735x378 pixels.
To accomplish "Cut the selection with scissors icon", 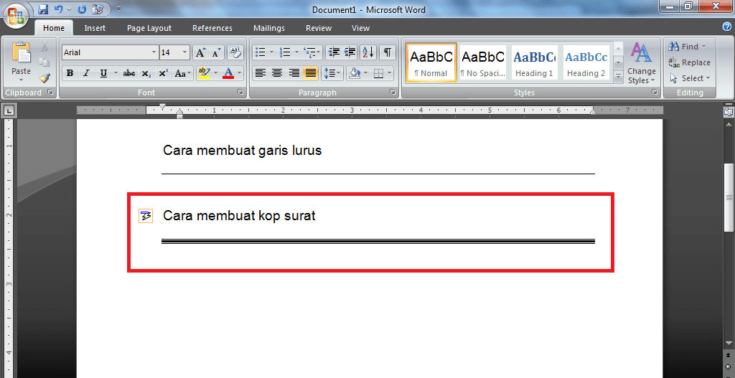I will click(x=44, y=47).
